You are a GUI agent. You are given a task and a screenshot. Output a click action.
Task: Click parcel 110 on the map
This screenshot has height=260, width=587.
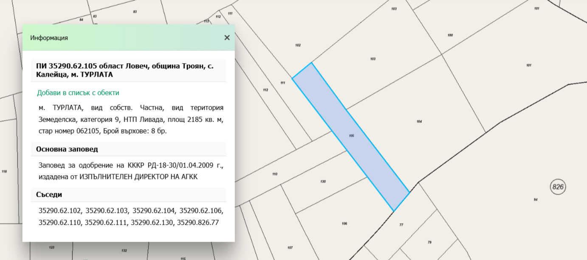(274, 174)
